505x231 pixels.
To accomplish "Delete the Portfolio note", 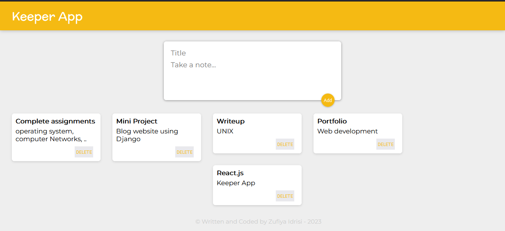I will 385,144.
